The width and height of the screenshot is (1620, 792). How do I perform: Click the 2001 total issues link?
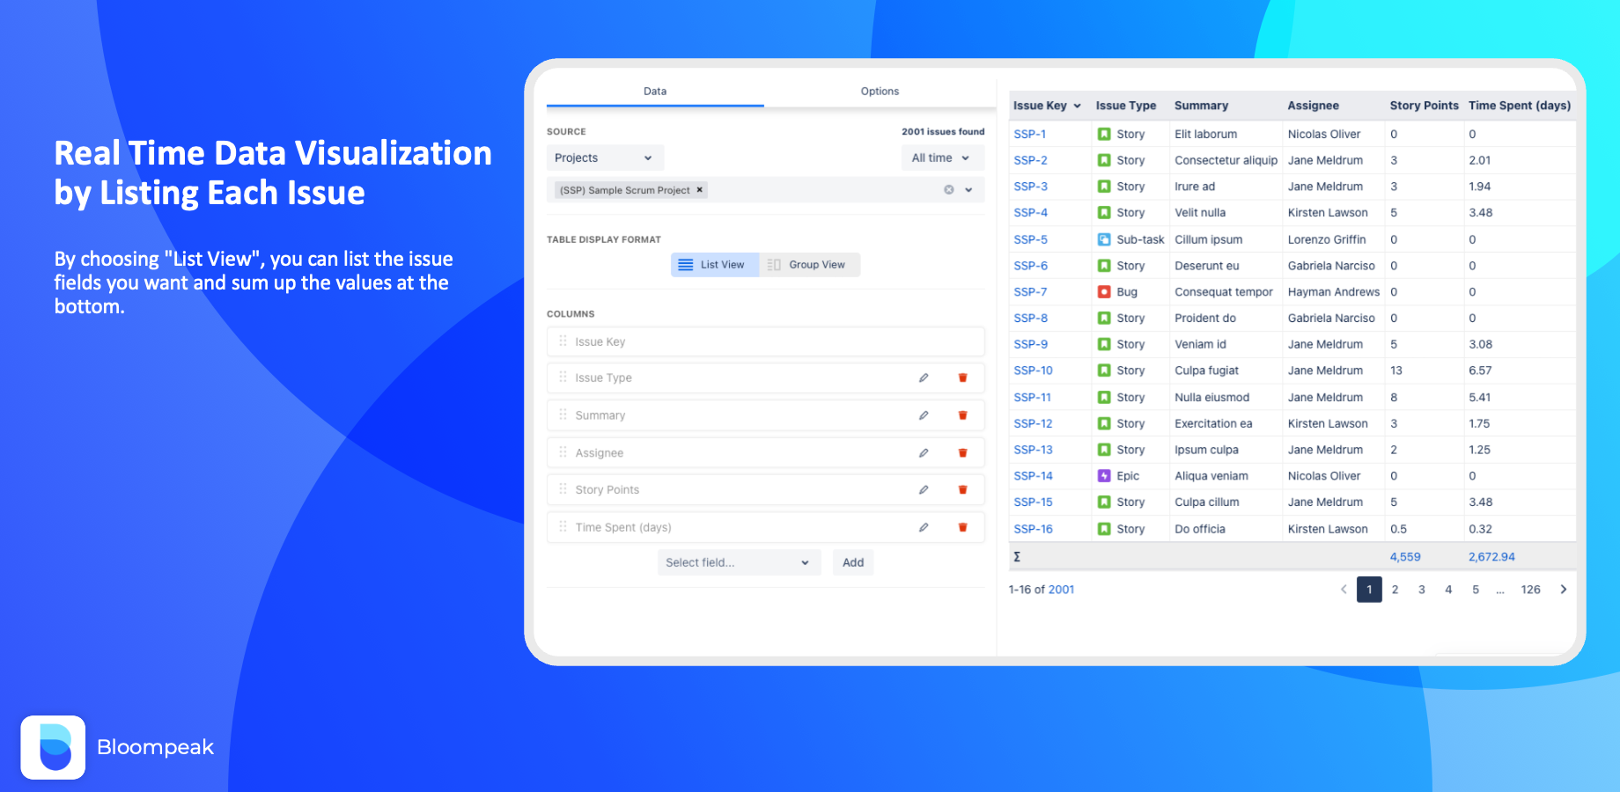[x=1061, y=590]
